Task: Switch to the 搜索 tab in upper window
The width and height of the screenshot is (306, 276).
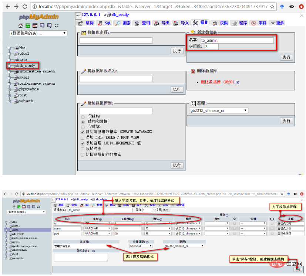Action: [123, 23]
